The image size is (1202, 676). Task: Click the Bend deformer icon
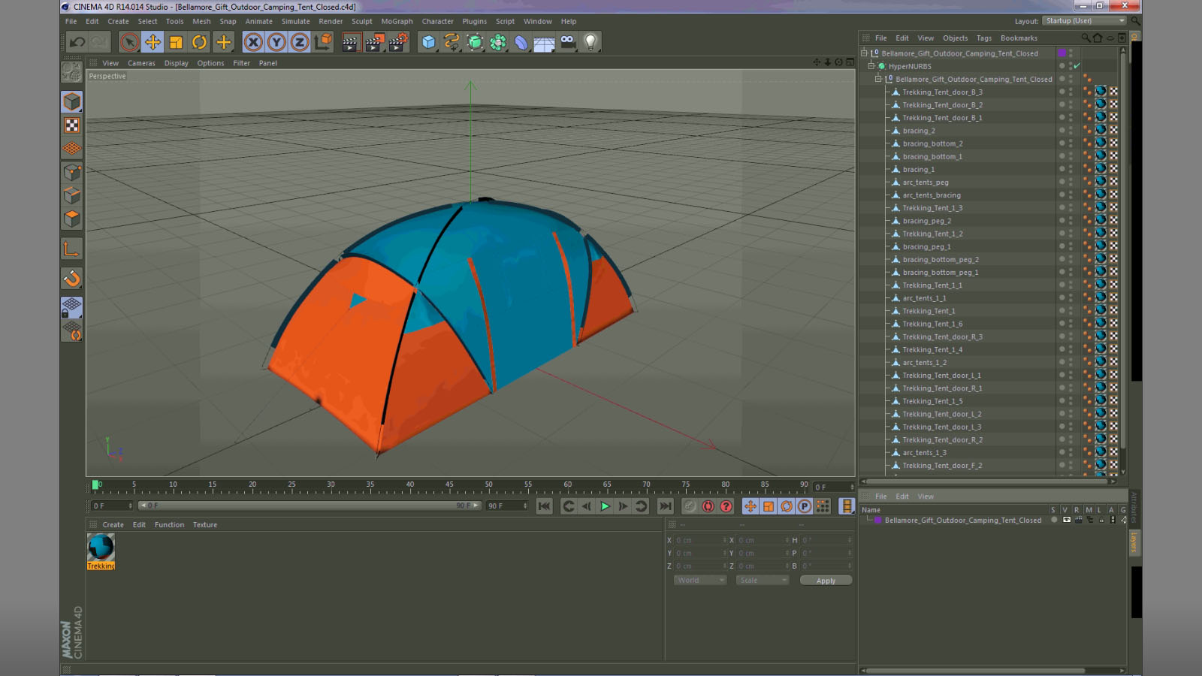521,42
